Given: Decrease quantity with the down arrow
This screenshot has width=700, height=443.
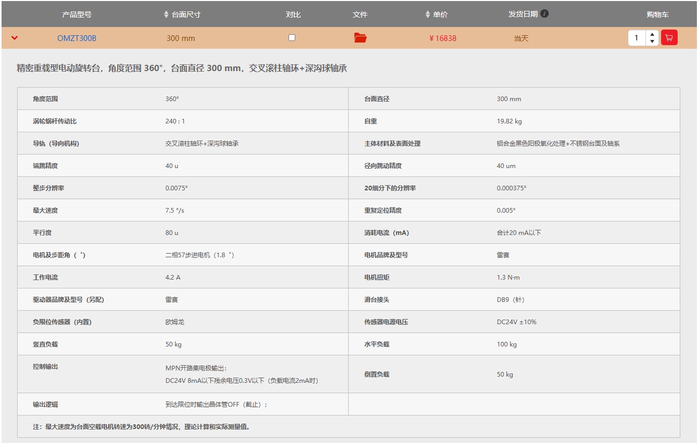Looking at the screenshot, I should tap(652, 41).
